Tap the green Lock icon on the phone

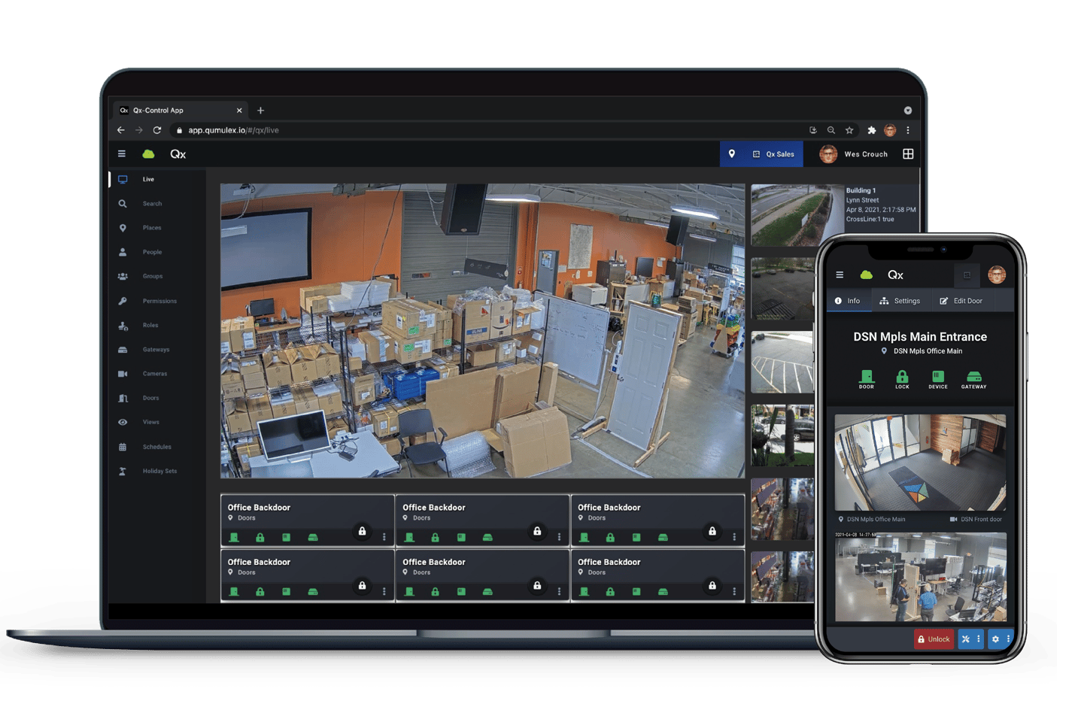point(902,377)
